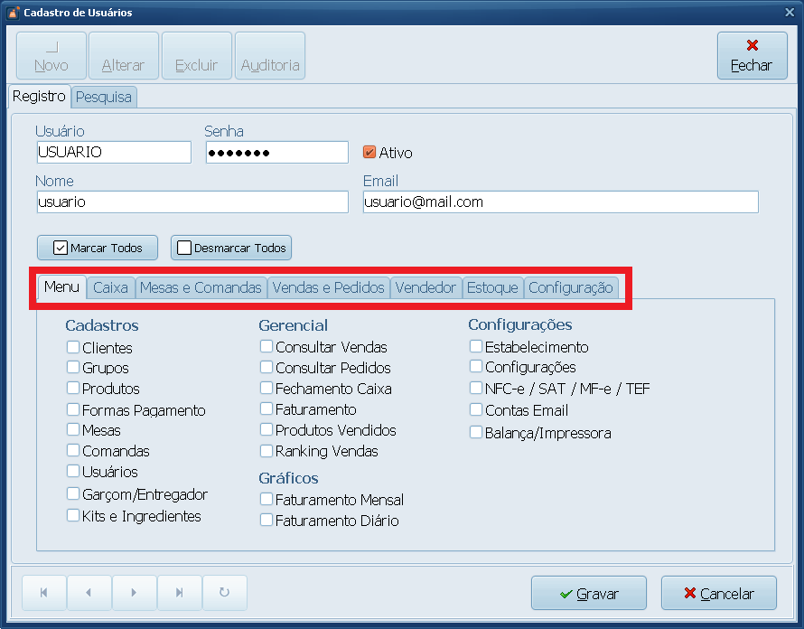Switch to the Pesquisa tab

(104, 97)
